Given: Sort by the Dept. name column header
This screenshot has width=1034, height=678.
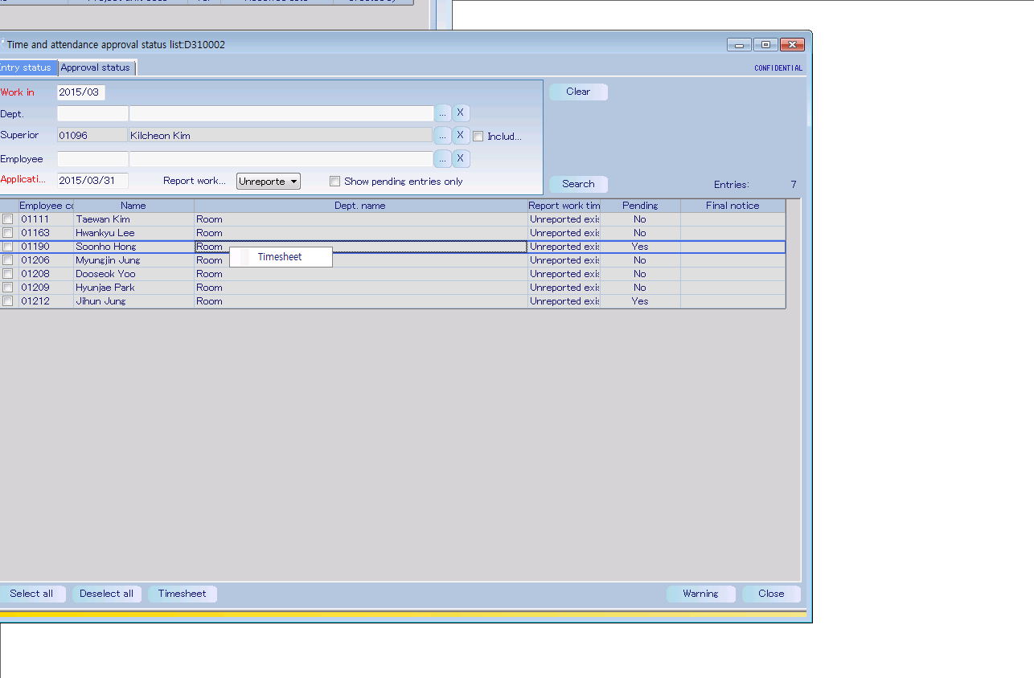Looking at the screenshot, I should (360, 206).
